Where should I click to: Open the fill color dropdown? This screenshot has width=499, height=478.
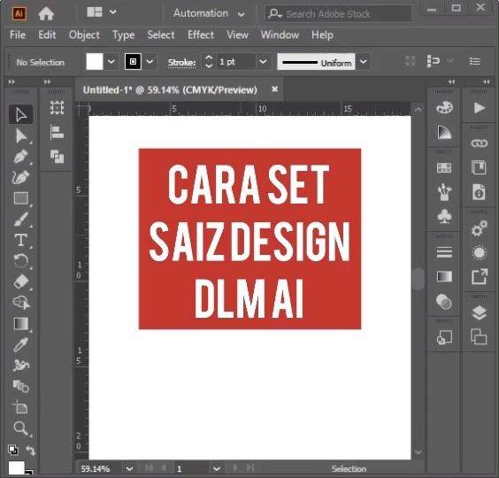pyautogui.click(x=111, y=61)
